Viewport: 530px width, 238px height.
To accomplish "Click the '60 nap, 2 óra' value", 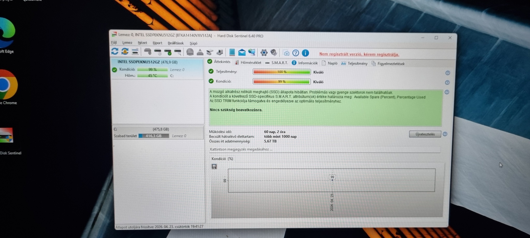I will point(275,132).
